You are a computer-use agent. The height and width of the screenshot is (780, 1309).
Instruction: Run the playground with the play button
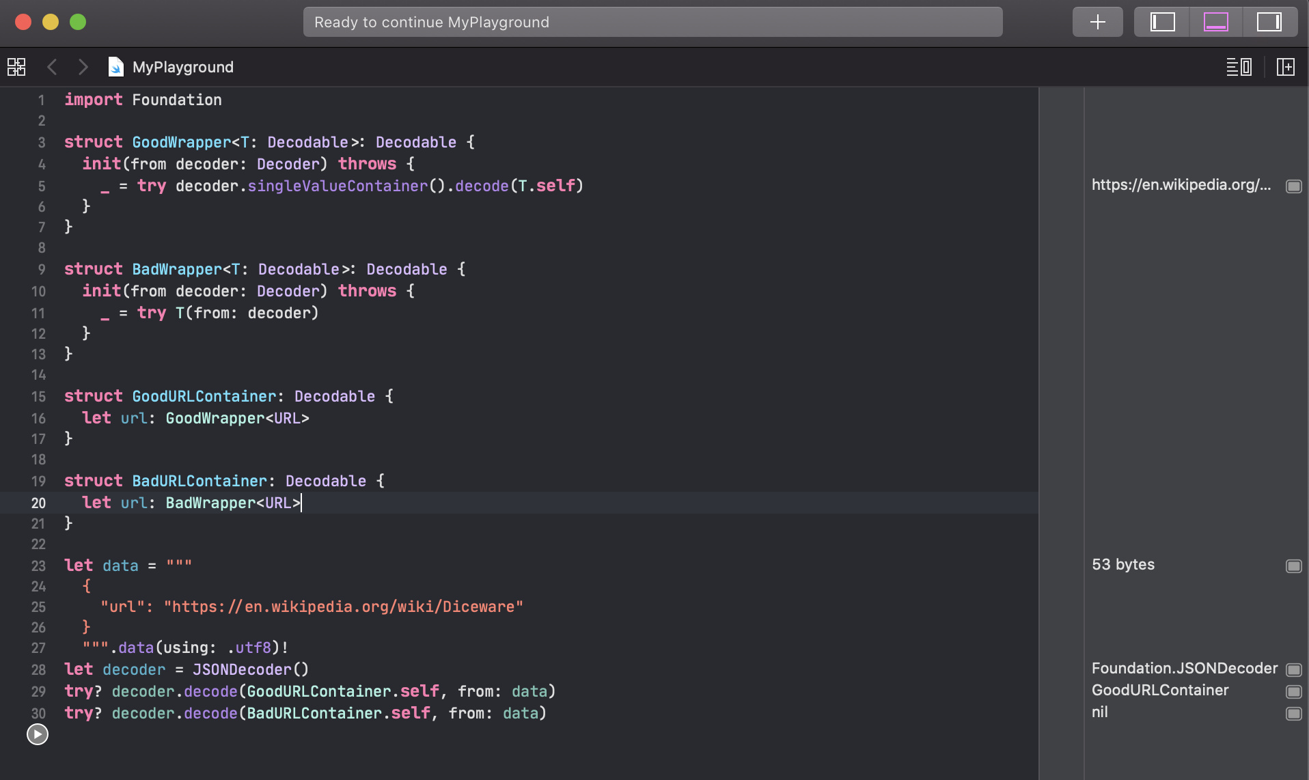[37, 735]
